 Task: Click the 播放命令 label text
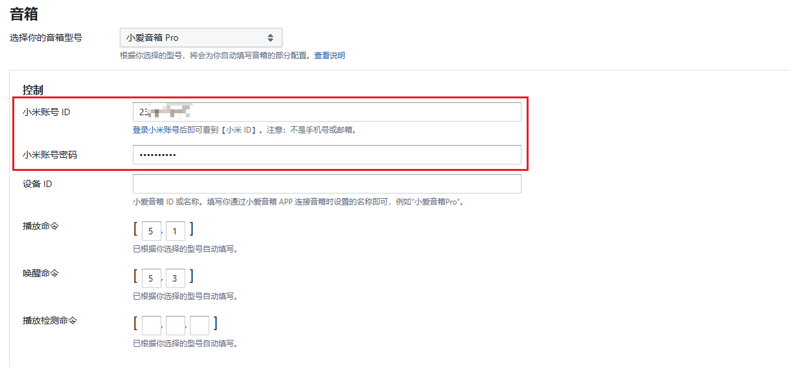click(x=41, y=226)
